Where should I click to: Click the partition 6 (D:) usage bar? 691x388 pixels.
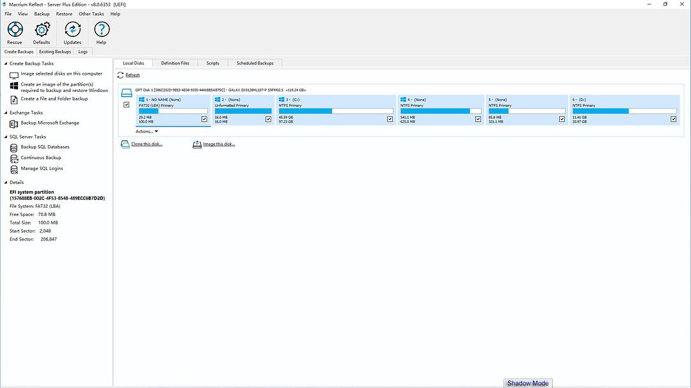(x=624, y=111)
